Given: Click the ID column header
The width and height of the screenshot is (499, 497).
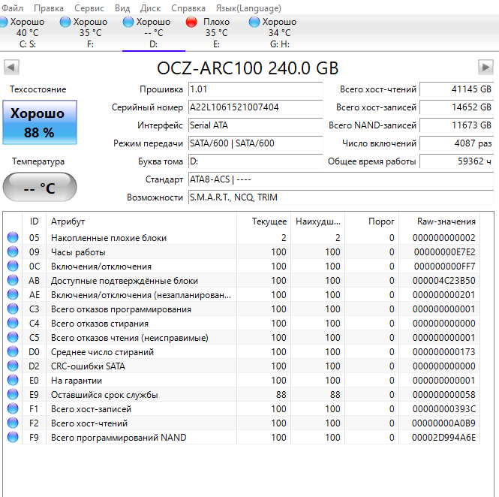Looking at the screenshot, I should (34, 221).
